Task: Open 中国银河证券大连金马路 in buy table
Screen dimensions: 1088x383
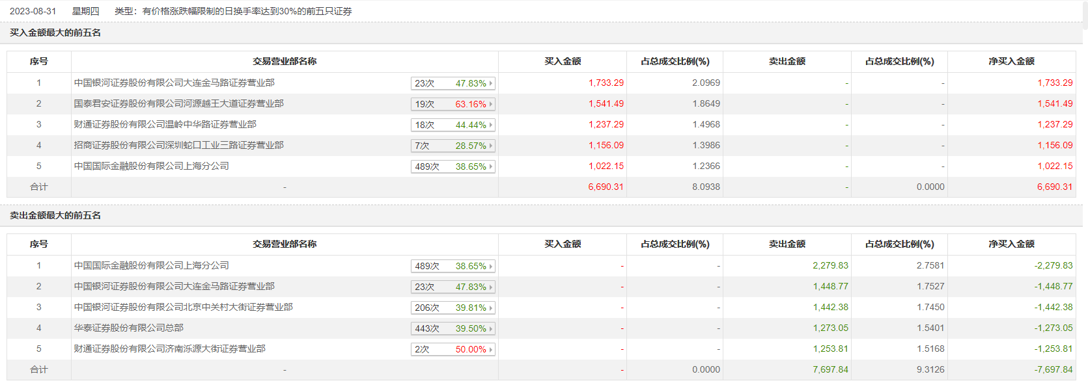Action: coord(174,83)
